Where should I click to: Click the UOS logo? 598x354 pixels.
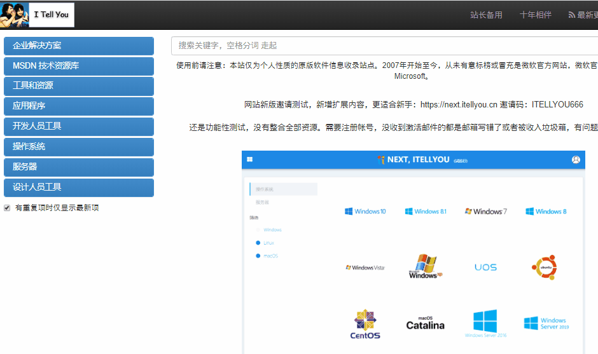coord(486,268)
